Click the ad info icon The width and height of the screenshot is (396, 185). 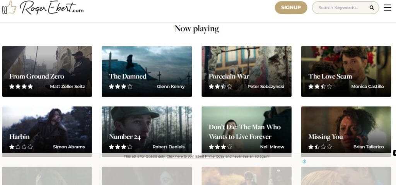[x=304, y=161]
